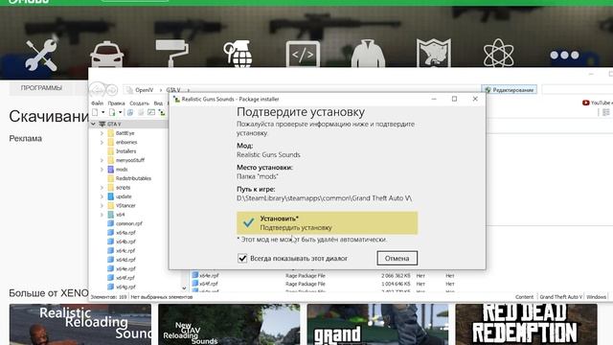Screen dimensions: 613x345
Task: Open the code scripts category icon
Action: (x=303, y=54)
